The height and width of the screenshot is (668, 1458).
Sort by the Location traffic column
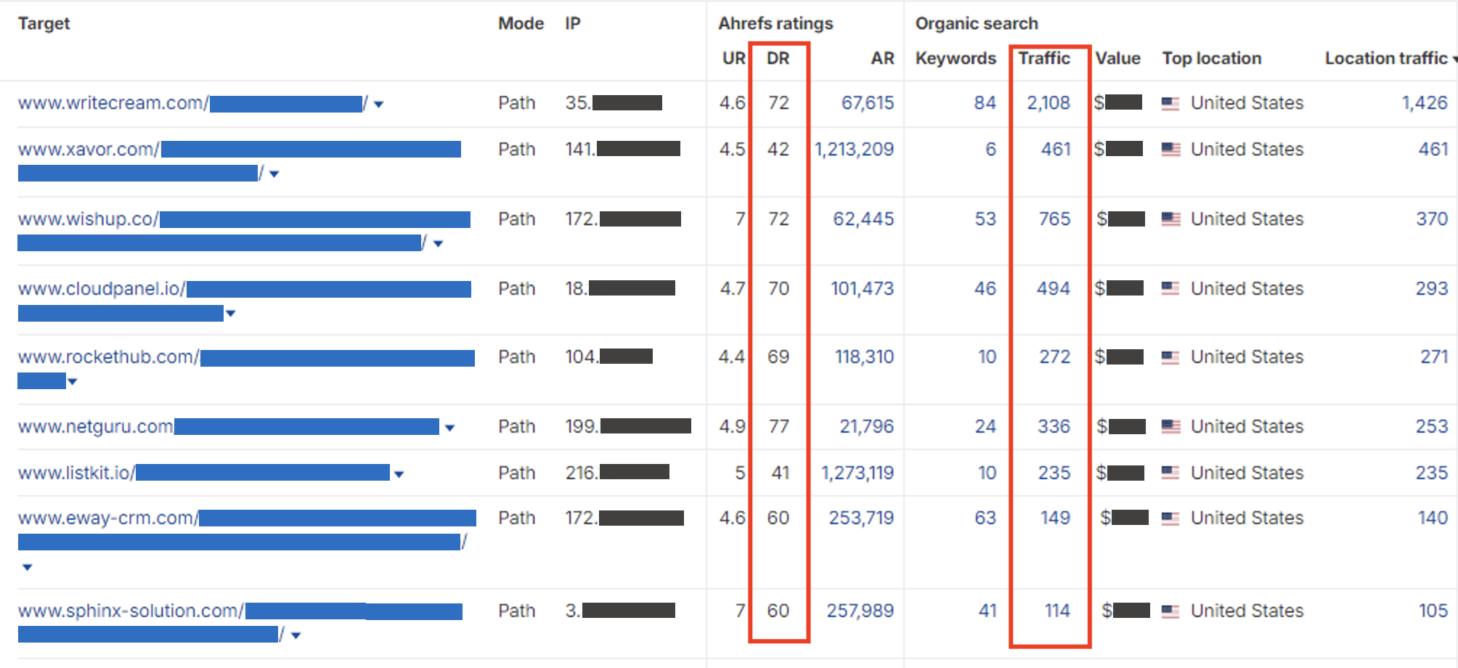pos(1387,59)
